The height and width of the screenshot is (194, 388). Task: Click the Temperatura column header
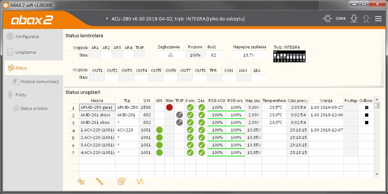pyautogui.click(x=274, y=100)
